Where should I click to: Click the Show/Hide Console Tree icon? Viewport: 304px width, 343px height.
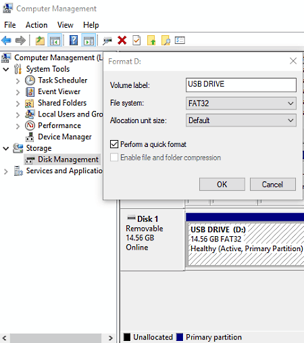click(55, 41)
